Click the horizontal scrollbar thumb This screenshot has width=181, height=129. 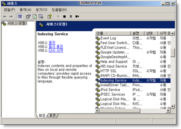(119, 111)
